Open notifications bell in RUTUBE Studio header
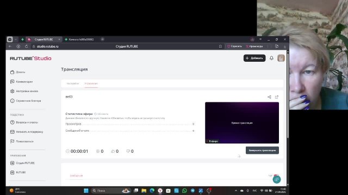348x195 pixels. 271,58
